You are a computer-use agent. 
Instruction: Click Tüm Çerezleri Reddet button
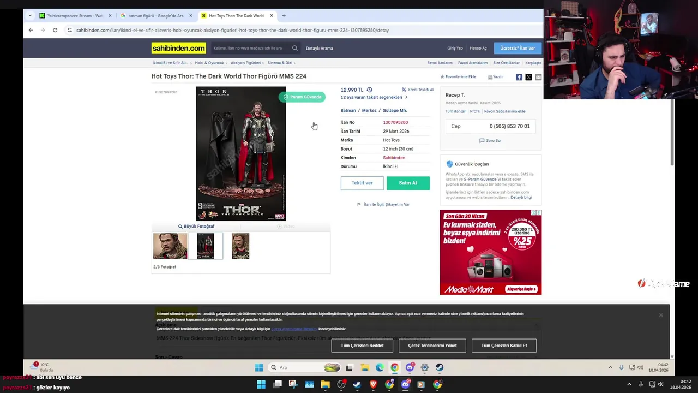[x=362, y=346]
